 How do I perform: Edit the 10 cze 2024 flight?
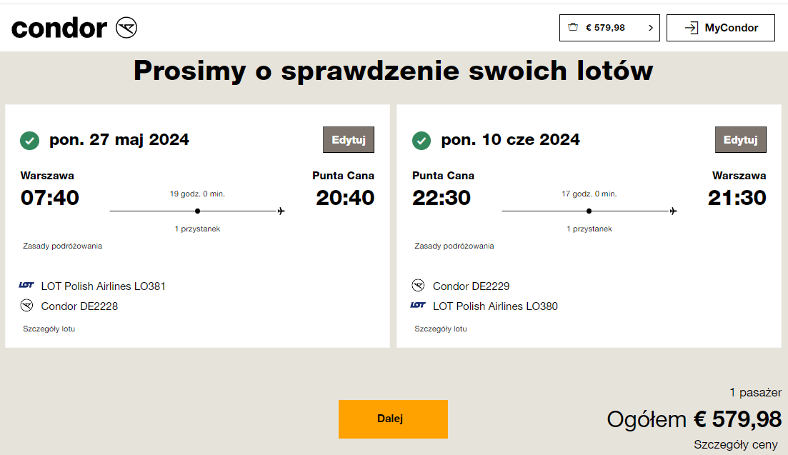point(740,139)
